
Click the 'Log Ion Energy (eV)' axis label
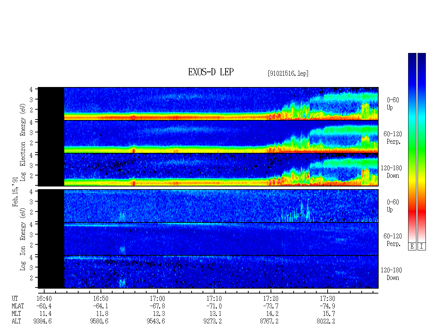23,239
